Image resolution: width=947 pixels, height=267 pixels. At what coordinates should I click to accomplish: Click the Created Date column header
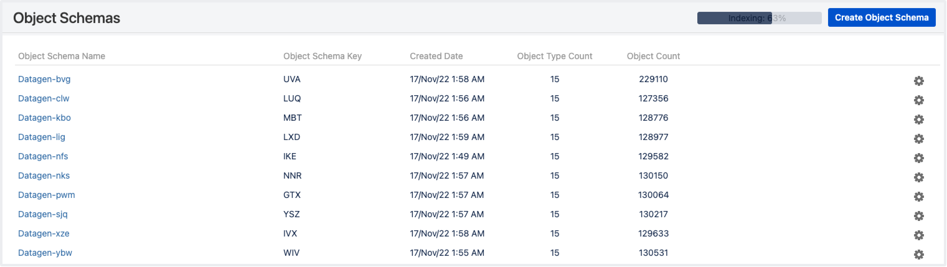[x=436, y=56]
